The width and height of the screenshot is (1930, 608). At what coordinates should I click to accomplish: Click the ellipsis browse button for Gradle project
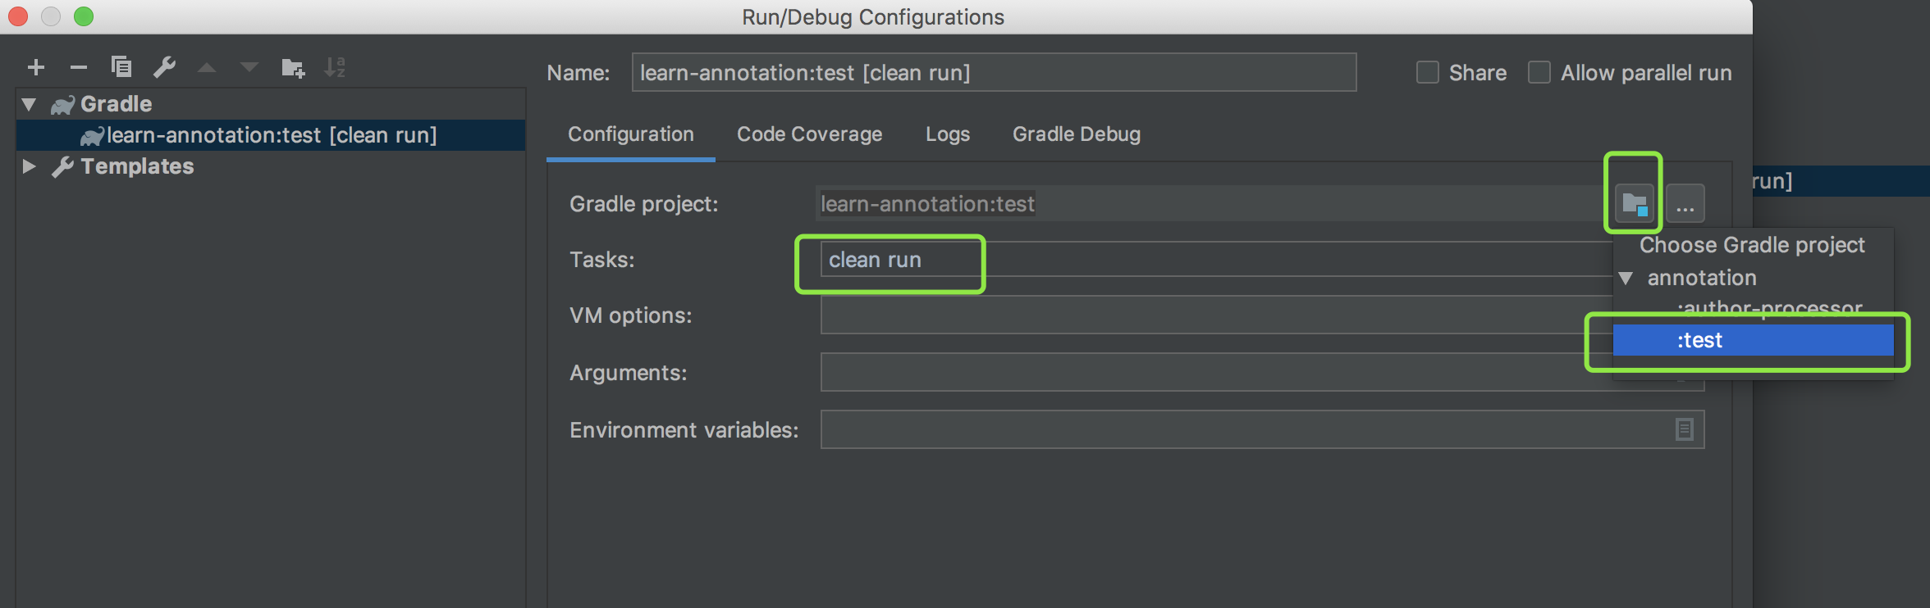(x=1685, y=204)
